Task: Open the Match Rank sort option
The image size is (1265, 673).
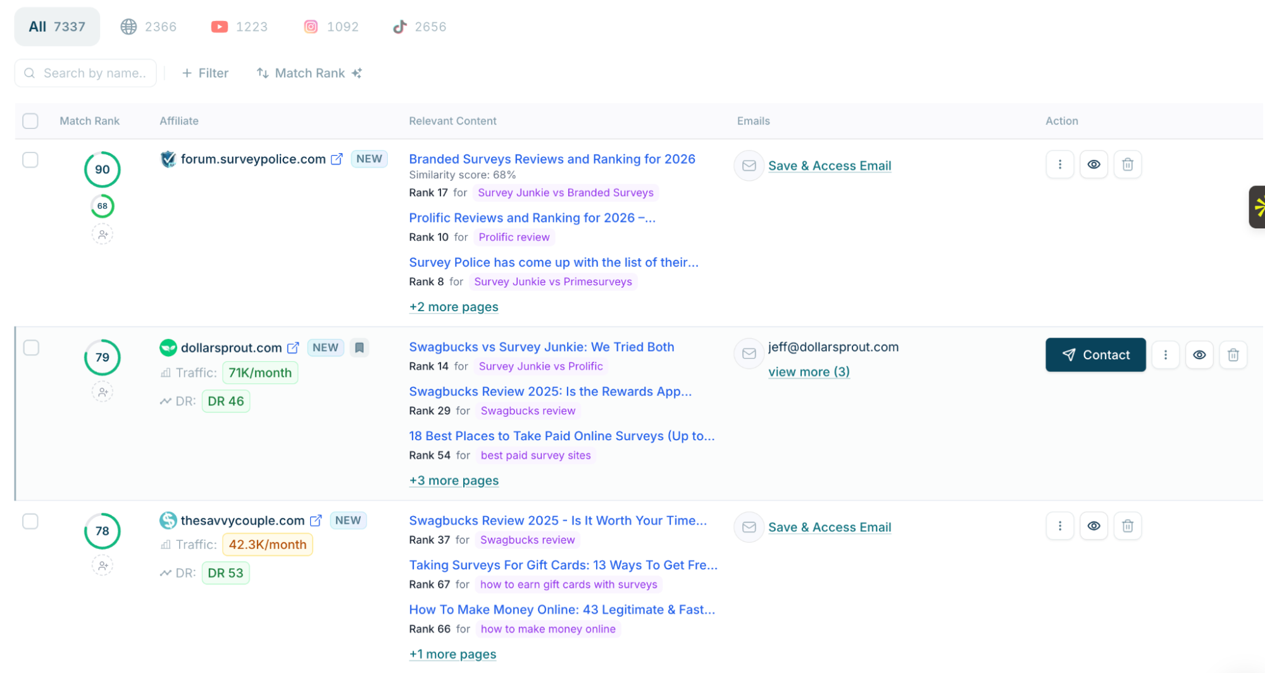Action: pyautogui.click(x=308, y=73)
